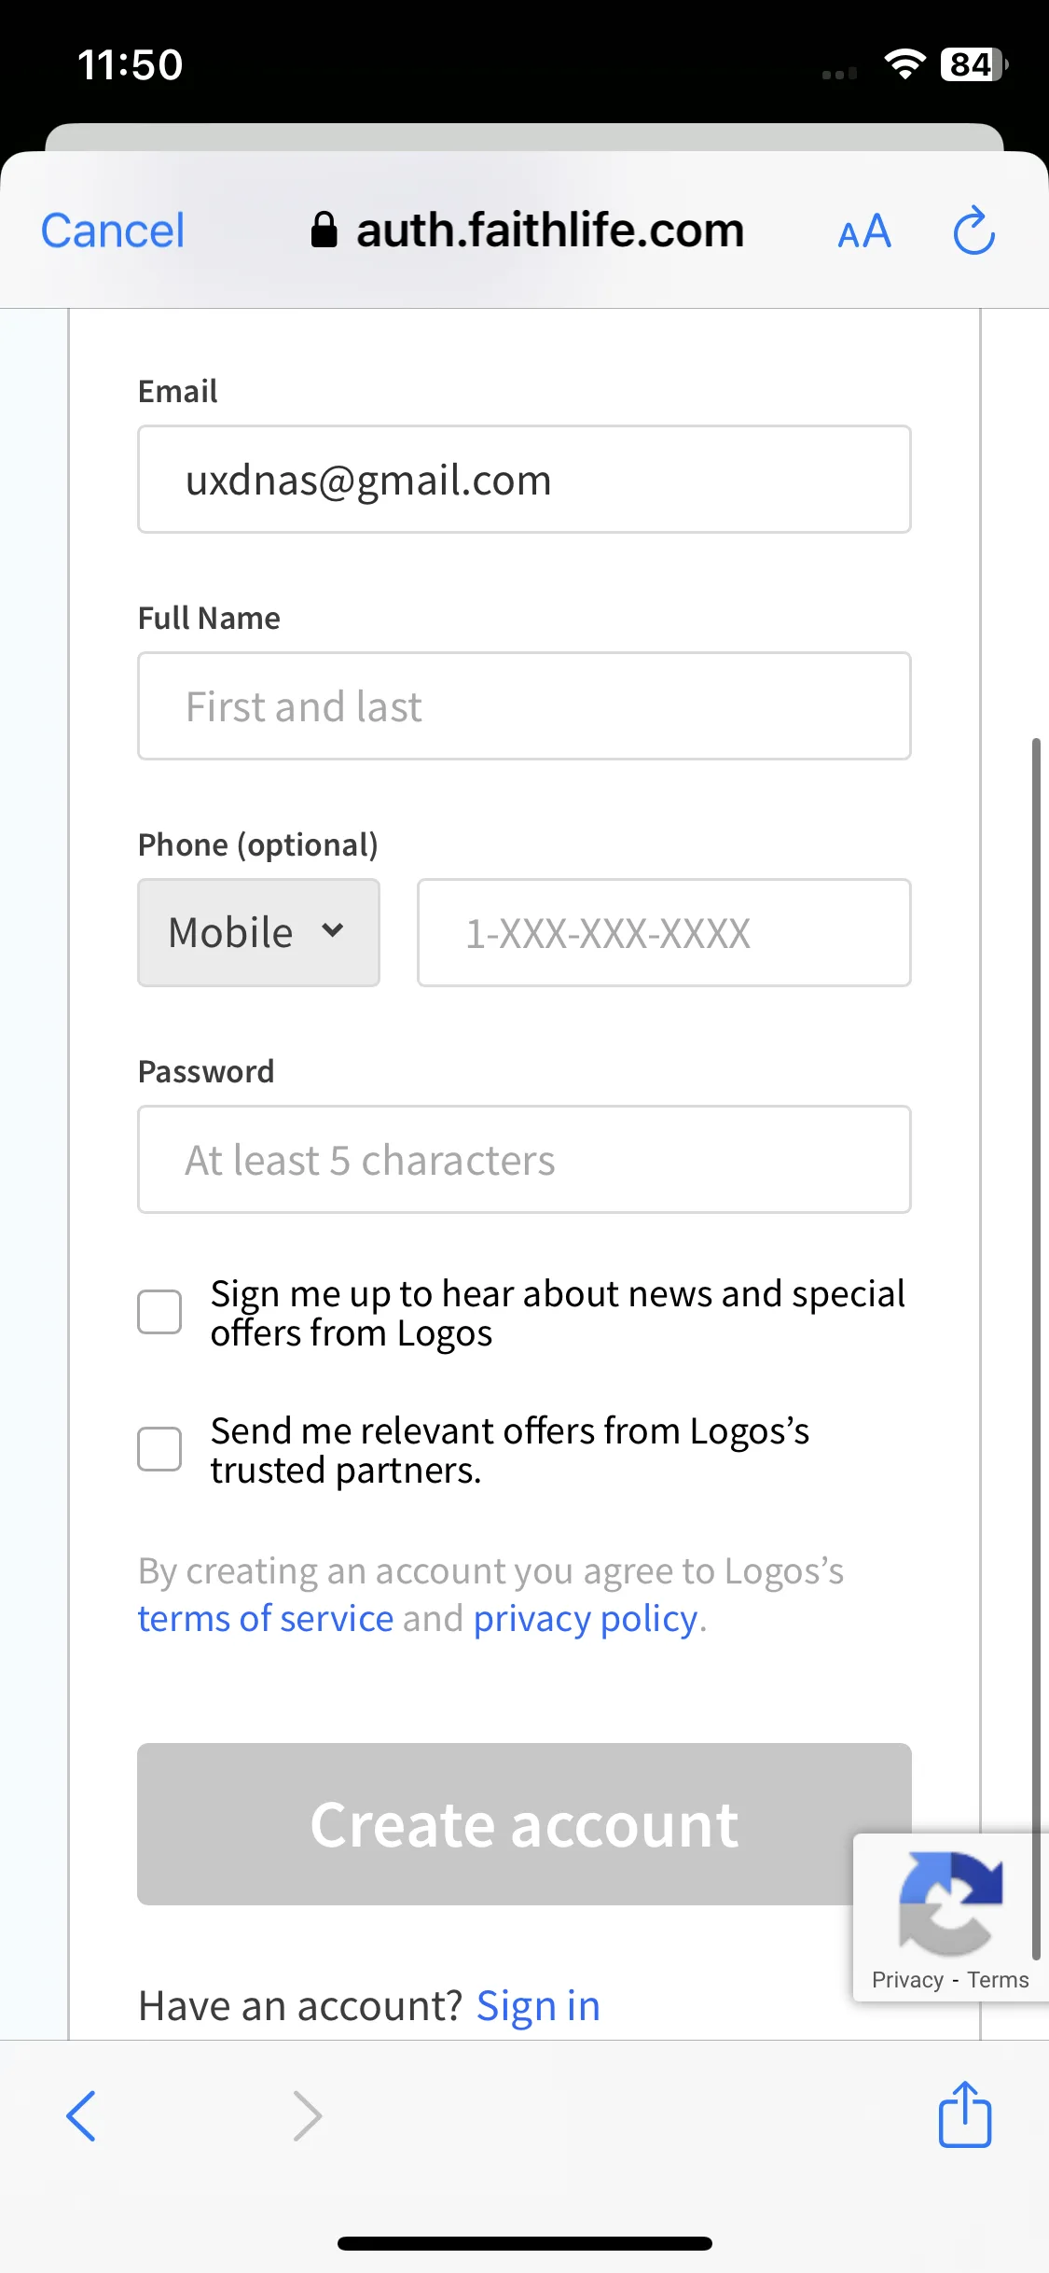Viewport: 1049px width, 2273px height.
Task: Tap the share icon in bottom toolbar
Action: (x=964, y=2114)
